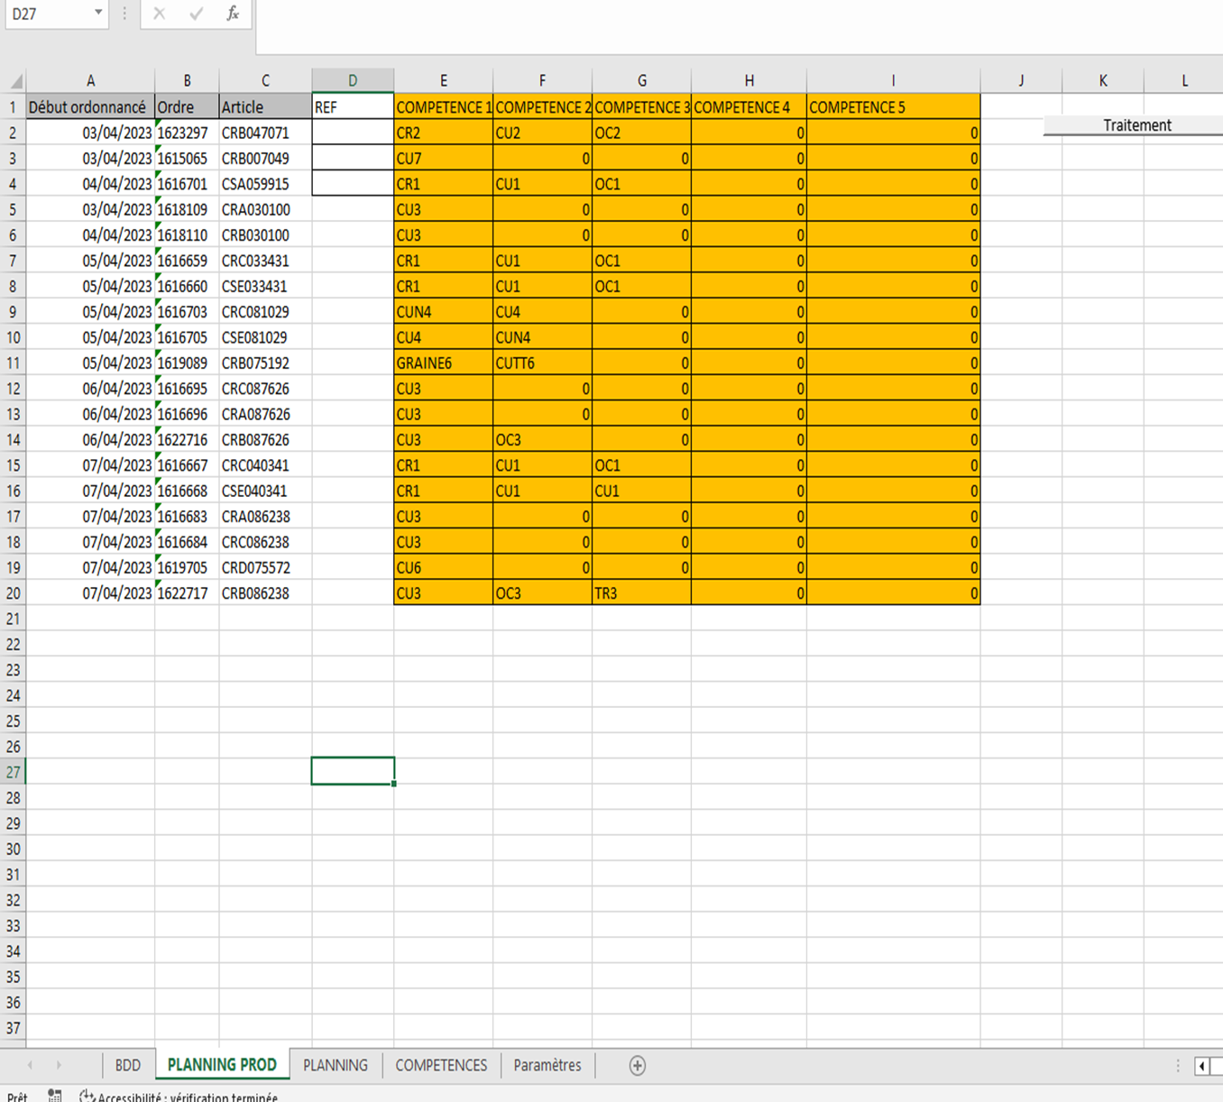
Task: Add a new sheet with the plus icon
Action: pyautogui.click(x=638, y=1066)
